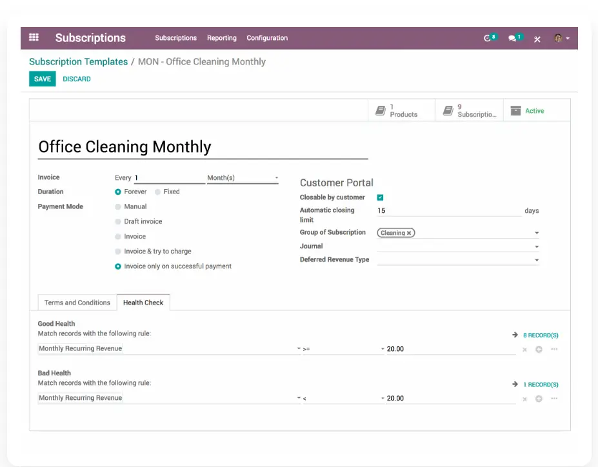The image size is (598, 467).
Task: Switch to the Health Check tab
Action: [143, 303]
